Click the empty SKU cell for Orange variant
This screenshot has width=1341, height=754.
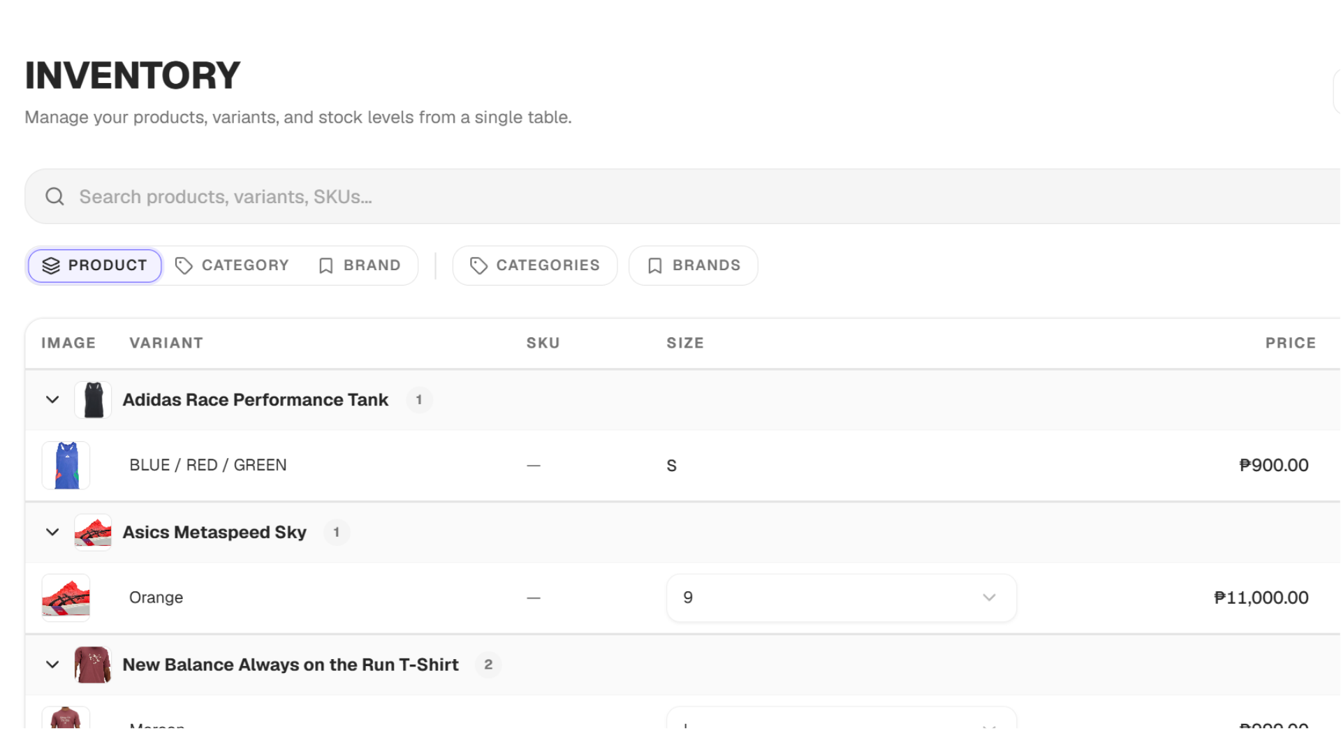(534, 598)
